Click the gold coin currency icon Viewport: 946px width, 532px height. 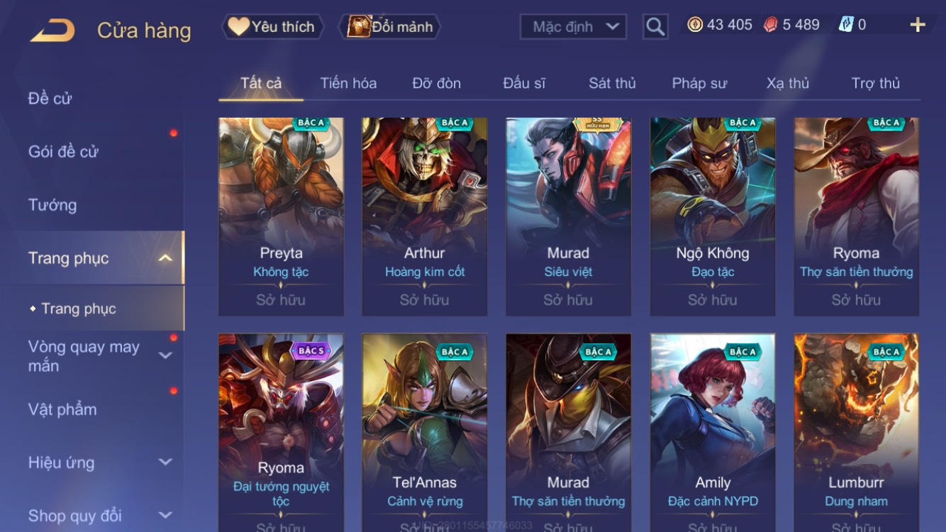coord(695,25)
